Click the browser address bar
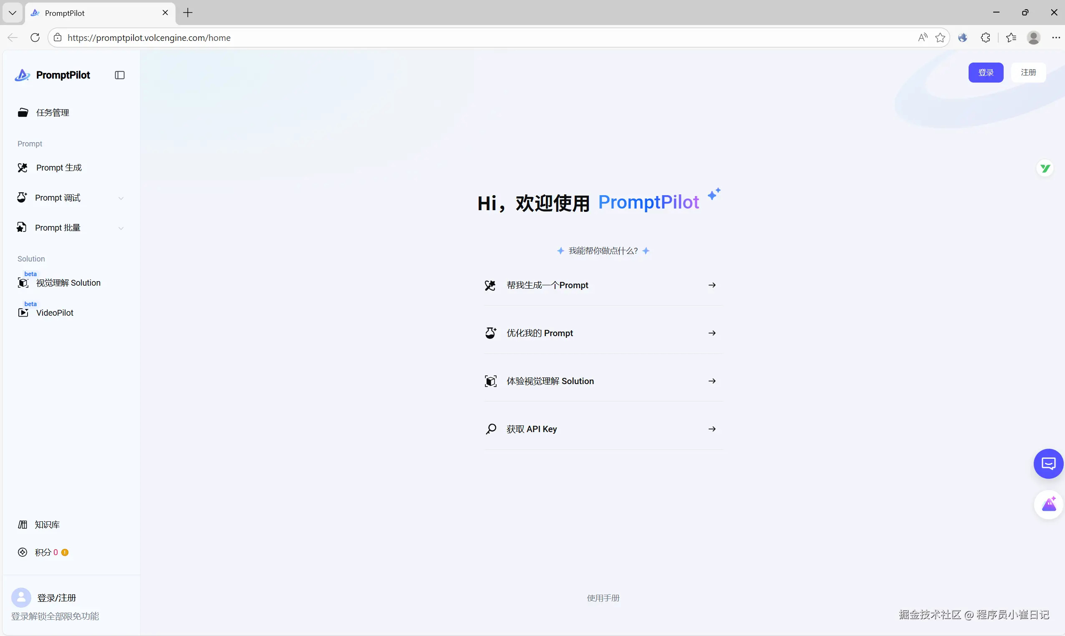 coord(472,38)
